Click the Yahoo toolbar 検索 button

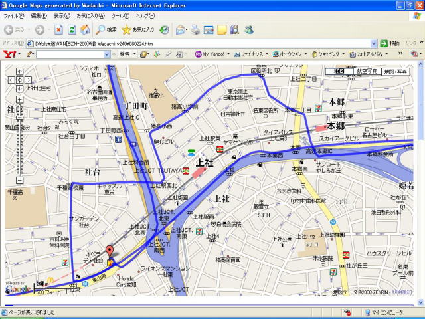pos(125,54)
